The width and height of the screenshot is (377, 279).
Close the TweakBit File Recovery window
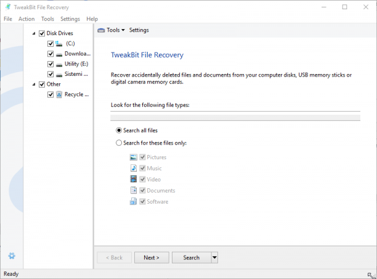point(366,7)
